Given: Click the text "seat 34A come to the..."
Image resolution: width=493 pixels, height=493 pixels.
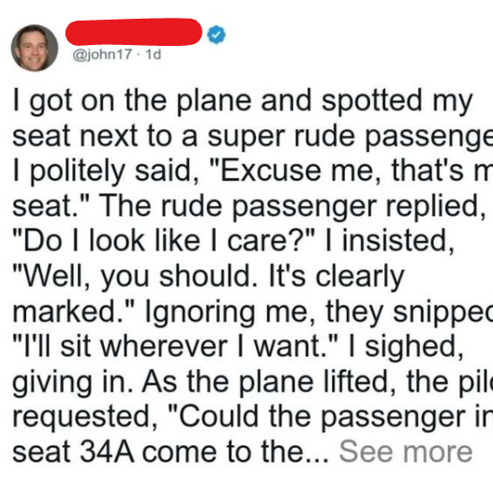Looking at the screenshot, I should (x=171, y=452).
